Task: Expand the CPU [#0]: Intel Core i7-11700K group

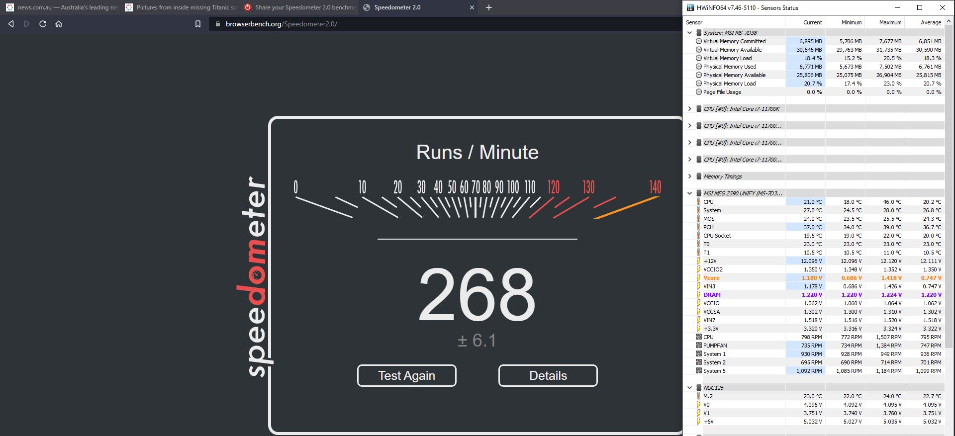Action: (689, 109)
